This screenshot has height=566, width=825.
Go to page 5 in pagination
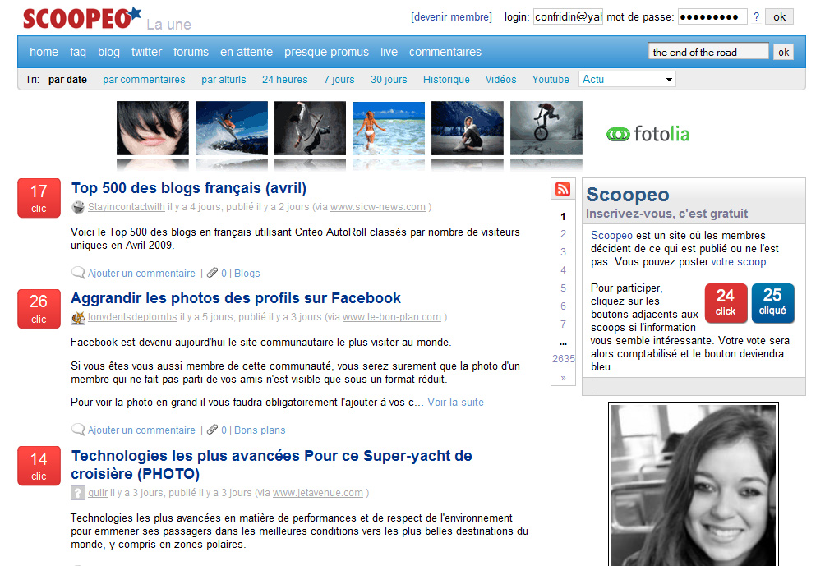[x=563, y=288]
